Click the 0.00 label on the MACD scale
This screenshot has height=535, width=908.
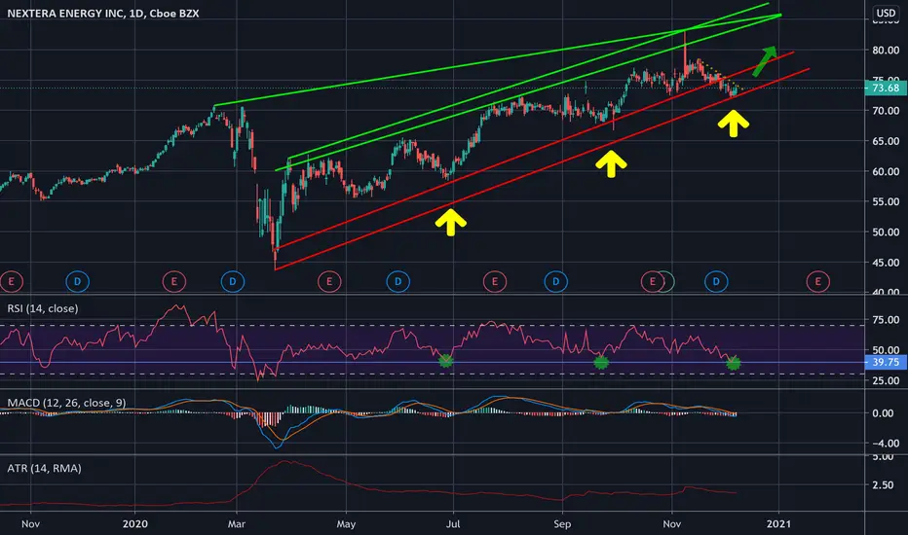click(883, 413)
